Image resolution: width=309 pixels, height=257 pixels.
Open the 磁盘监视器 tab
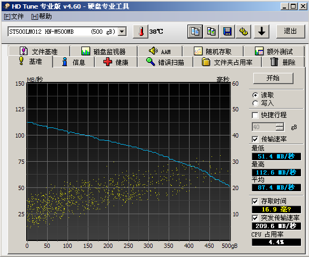pos(104,51)
